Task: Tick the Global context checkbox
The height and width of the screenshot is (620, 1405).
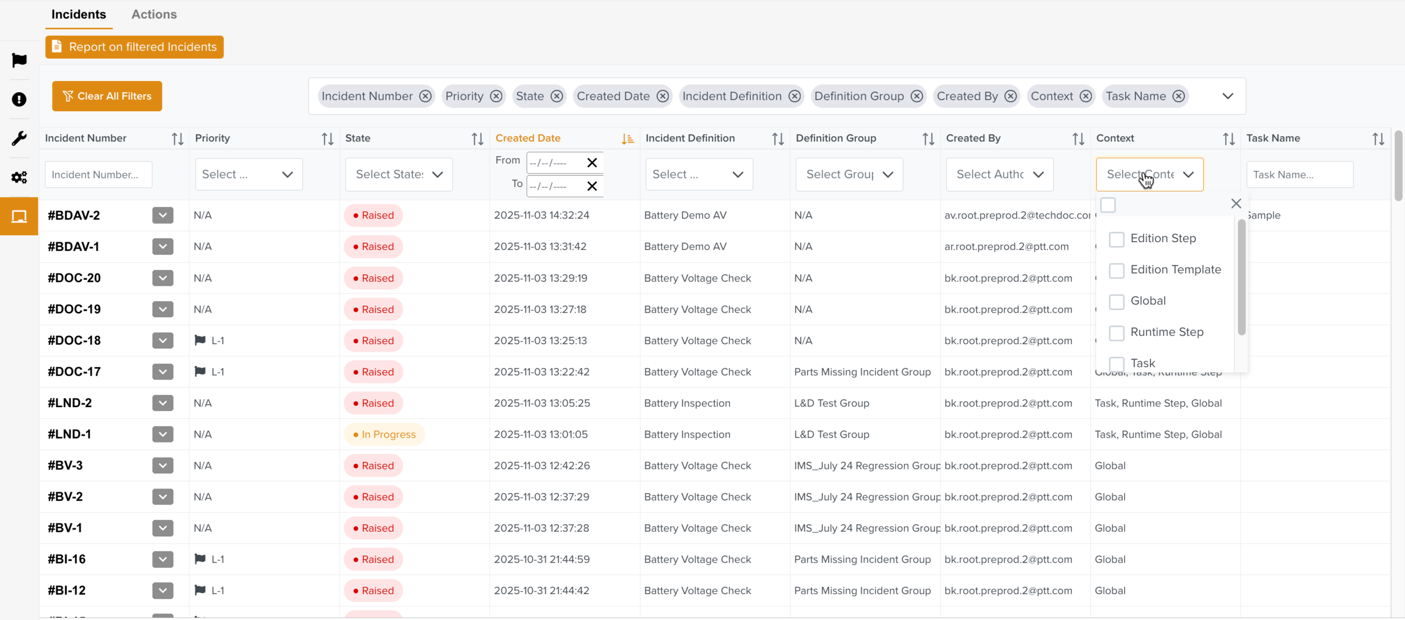Action: [x=1116, y=302]
